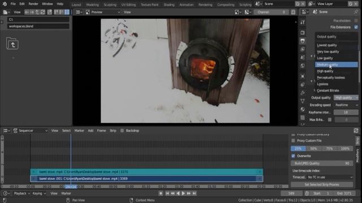362x203 pixels.
Task: Open the Texture properties tab checker icon
Action: 303,118
